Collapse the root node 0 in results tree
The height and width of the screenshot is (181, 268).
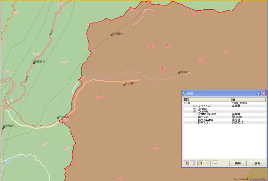(x=185, y=103)
